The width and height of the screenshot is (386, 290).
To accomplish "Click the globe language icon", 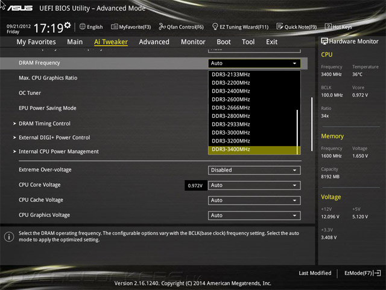I will point(83,27).
